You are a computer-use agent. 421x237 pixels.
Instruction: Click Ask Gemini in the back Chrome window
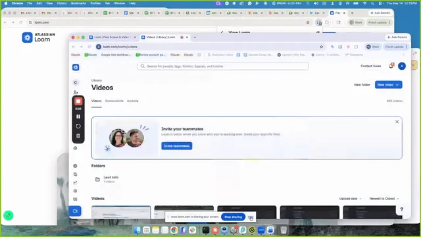[380, 13]
